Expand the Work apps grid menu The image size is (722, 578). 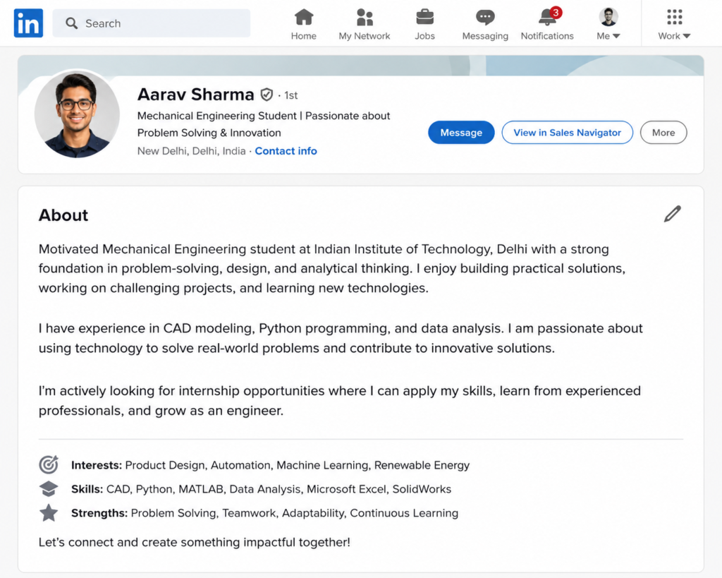pyautogui.click(x=674, y=24)
